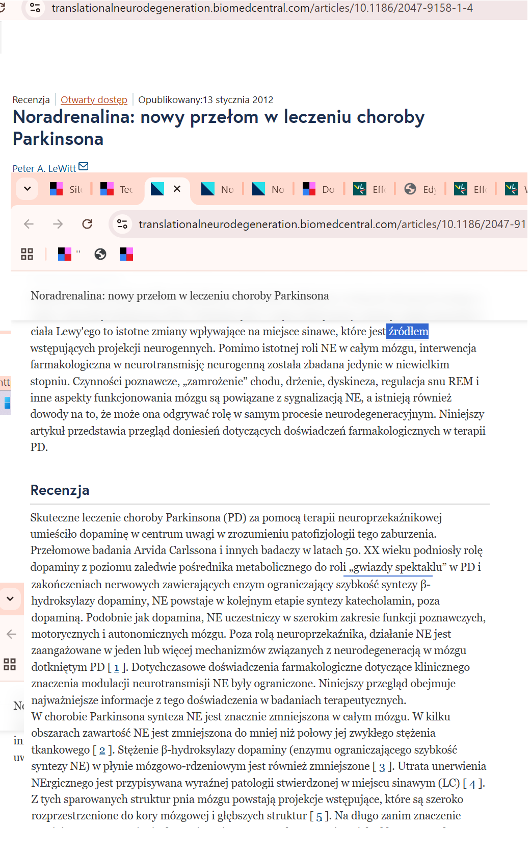Open the apps grid in the bookmarks bar
Screen dimensions: 531x851
[x=27, y=254]
